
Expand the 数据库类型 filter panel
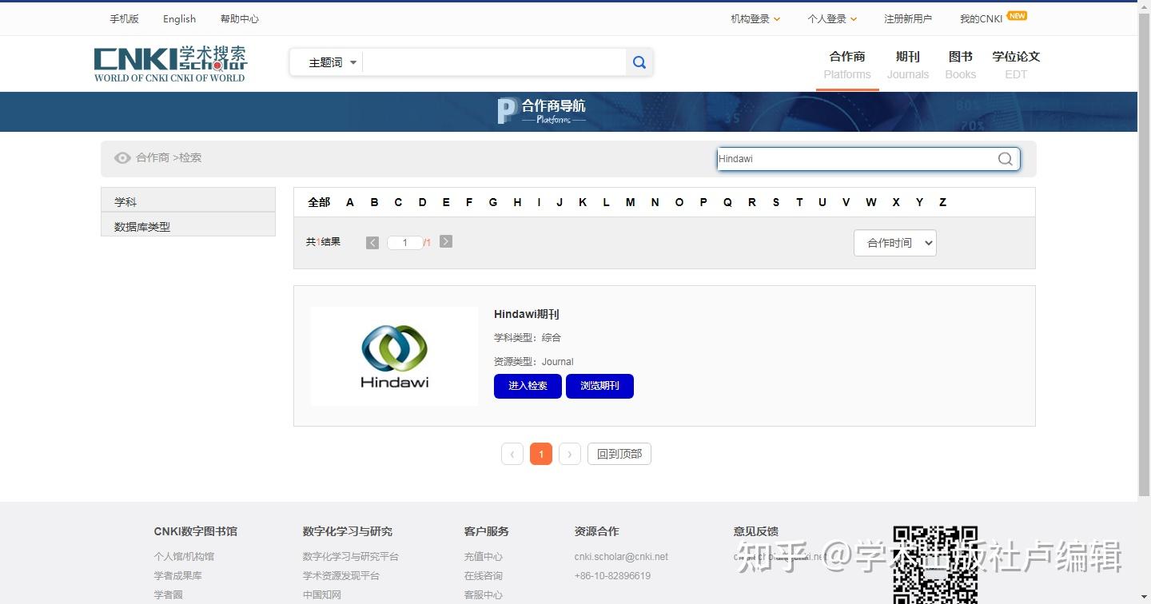pos(188,225)
